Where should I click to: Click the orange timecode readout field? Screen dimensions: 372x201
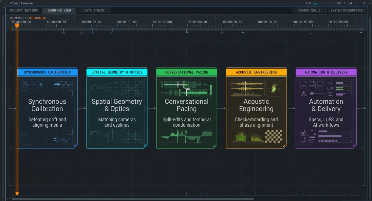pyautogui.click(x=37, y=18)
